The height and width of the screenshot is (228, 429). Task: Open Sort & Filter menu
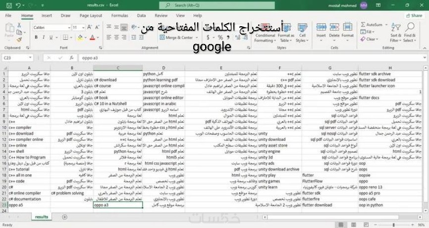click(x=396, y=33)
